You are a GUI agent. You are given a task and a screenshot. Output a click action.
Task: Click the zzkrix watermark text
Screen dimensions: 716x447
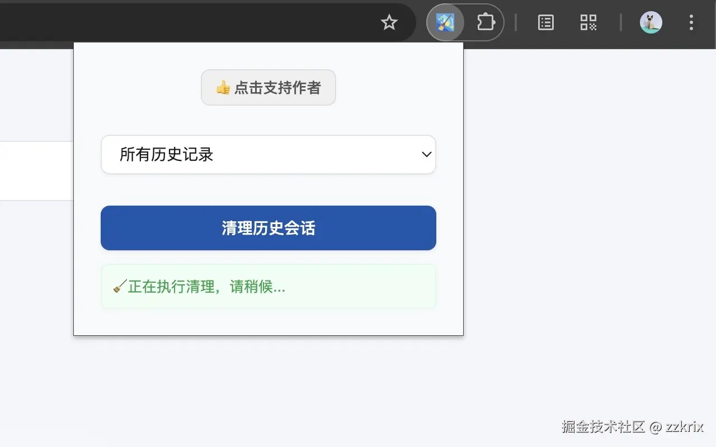(x=632, y=427)
